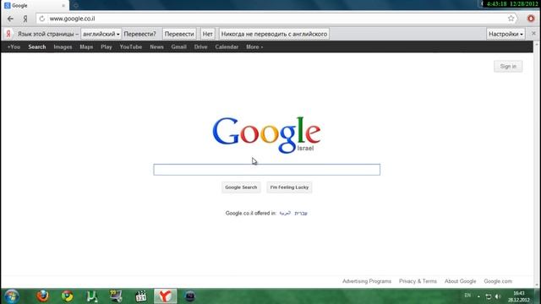Launch Google Chrome from the taskbar
The image size is (541, 304).
point(68,296)
